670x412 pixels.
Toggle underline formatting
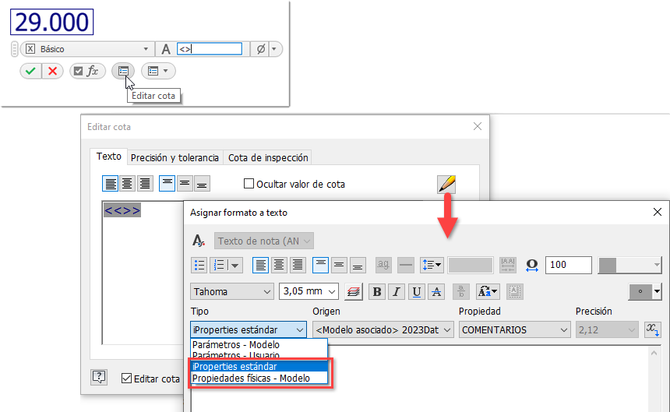(417, 291)
